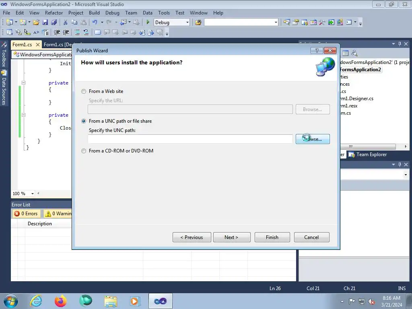412x309 pixels.
Task: Click the Cut scissors icon
Action: (66, 23)
